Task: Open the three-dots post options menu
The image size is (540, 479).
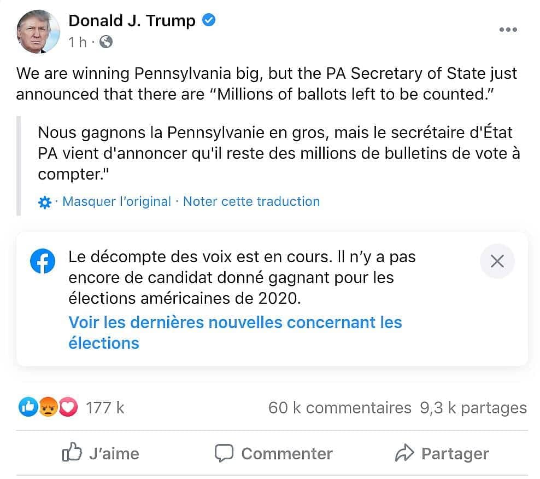Action: [x=508, y=30]
